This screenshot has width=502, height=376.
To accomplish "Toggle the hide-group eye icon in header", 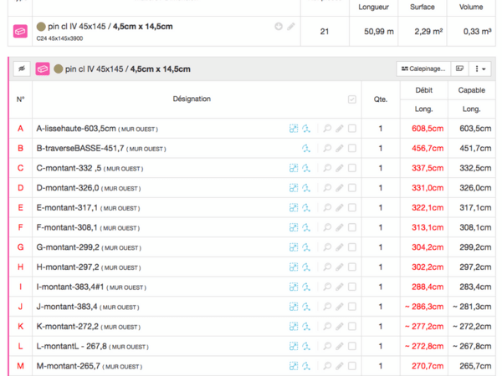I will click(22, 69).
